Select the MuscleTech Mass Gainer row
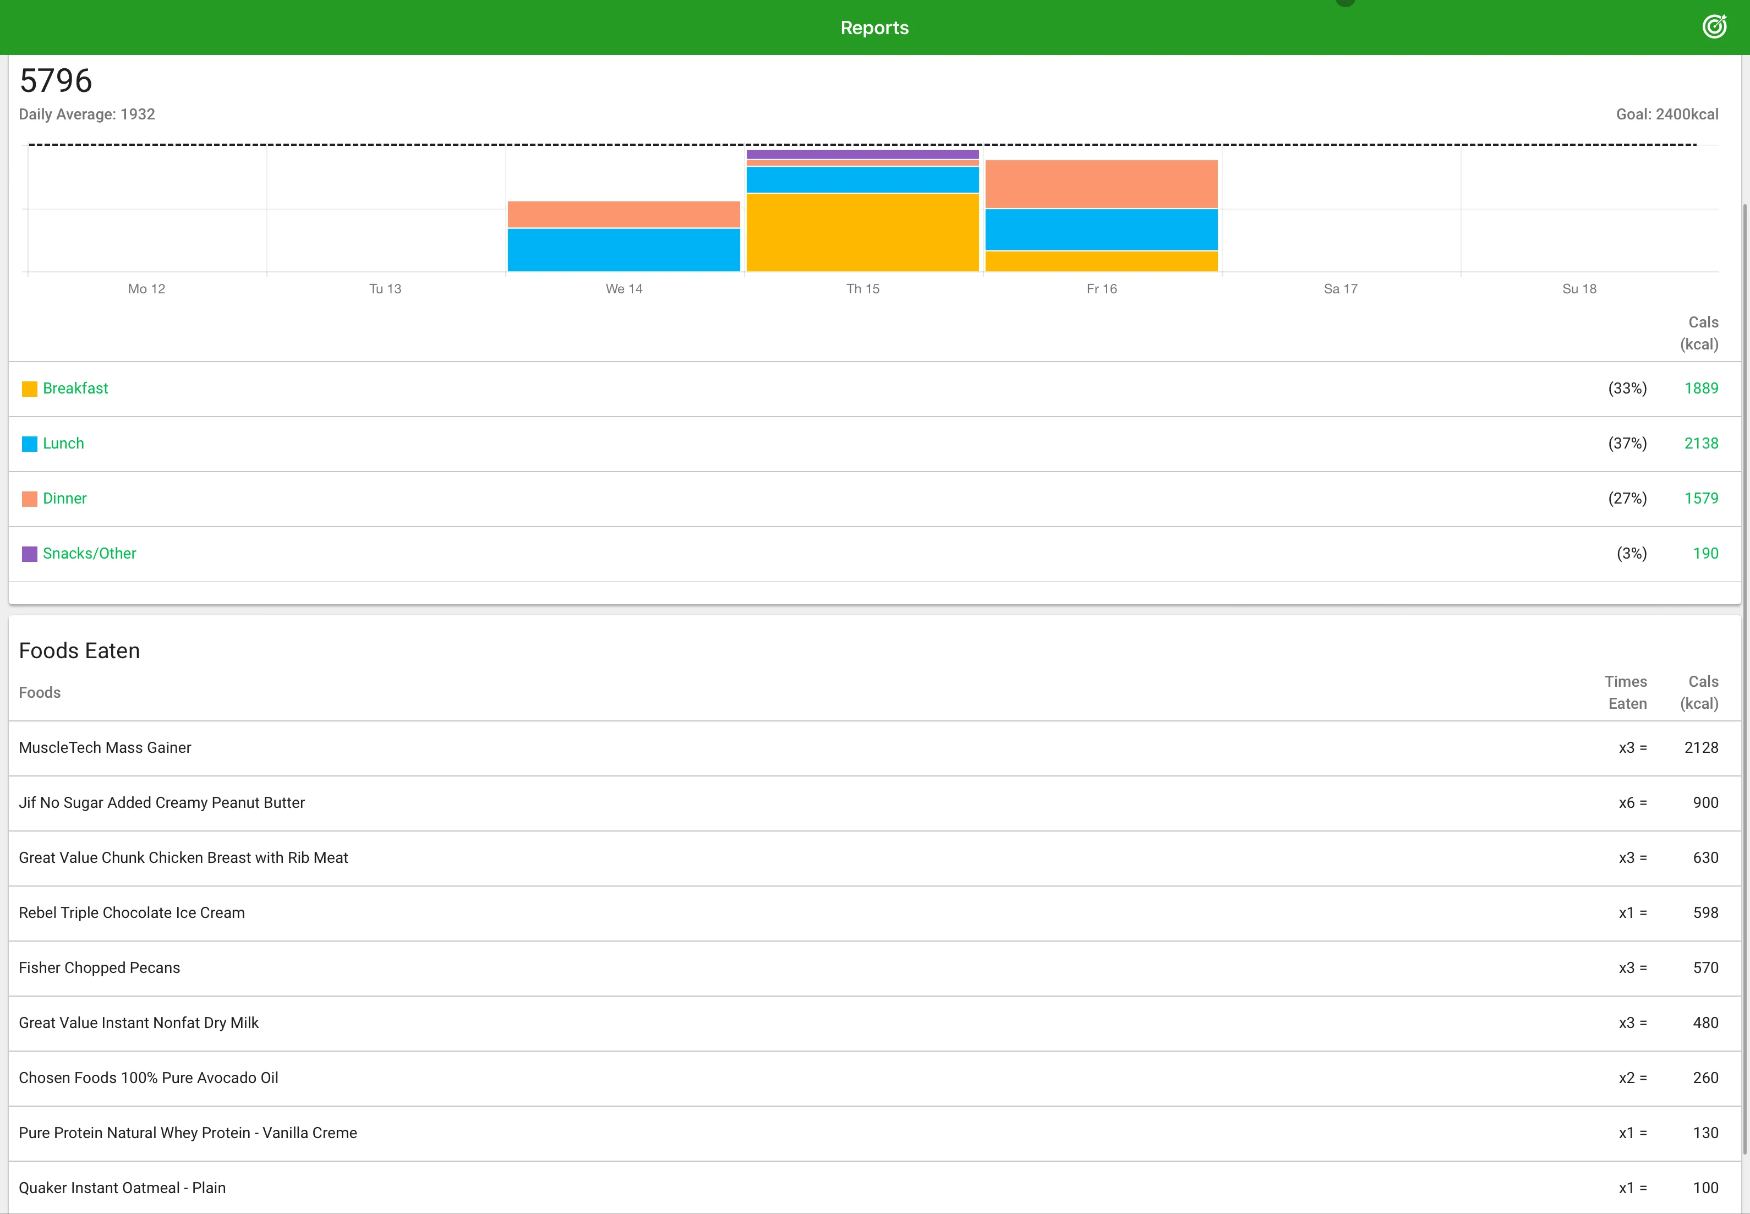 tap(874, 748)
